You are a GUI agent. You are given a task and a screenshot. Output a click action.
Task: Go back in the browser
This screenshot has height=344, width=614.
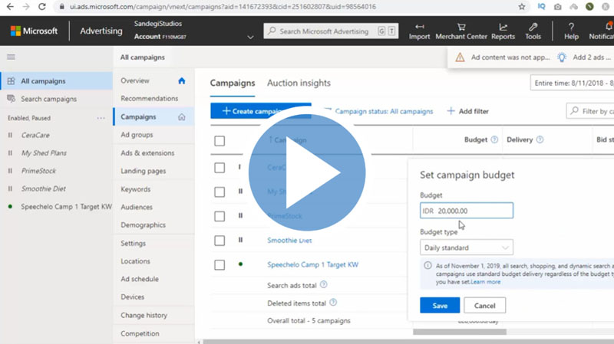point(10,7)
